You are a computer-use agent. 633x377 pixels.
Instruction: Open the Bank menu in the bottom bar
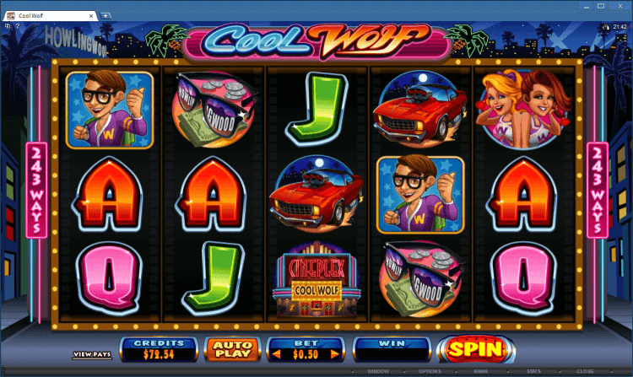[481, 371]
